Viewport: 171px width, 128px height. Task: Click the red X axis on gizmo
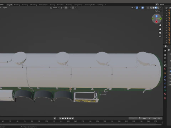coord(156,22)
